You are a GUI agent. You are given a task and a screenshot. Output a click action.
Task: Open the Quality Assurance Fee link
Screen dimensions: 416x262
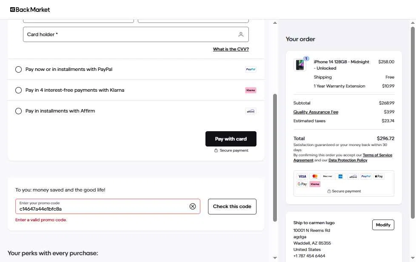coord(316,112)
